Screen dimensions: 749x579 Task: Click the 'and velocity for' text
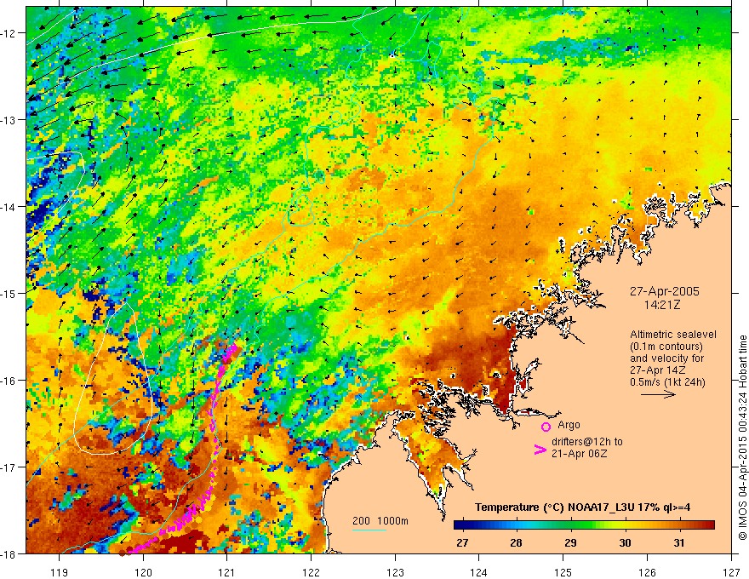pos(666,358)
